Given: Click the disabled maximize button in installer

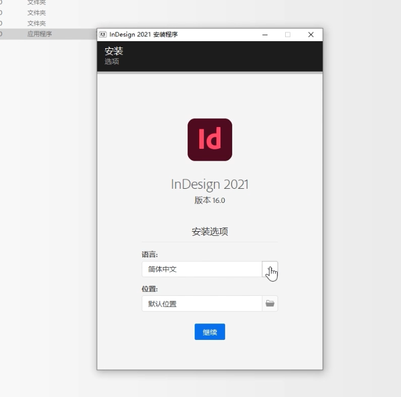Looking at the screenshot, I should pyautogui.click(x=288, y=35).
